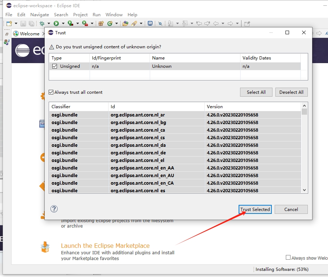Open the Coverage dropdown arrow

click(77, 23)
